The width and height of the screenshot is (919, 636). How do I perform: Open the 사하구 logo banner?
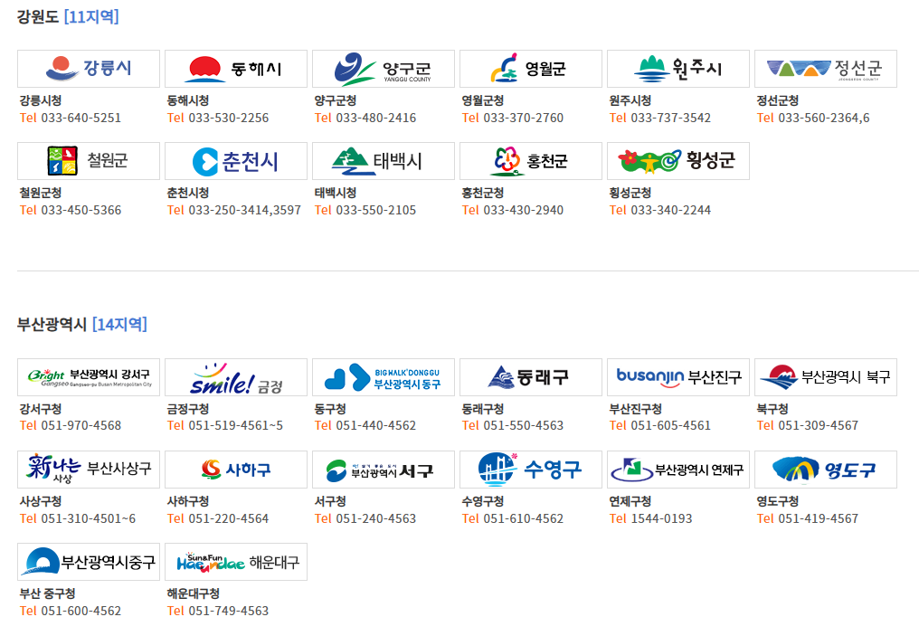click(235, 469)
